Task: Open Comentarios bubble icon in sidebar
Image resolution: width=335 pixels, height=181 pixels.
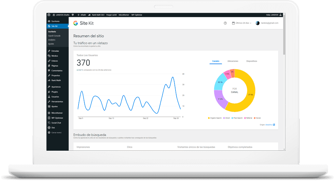Action: click(49, 70)
